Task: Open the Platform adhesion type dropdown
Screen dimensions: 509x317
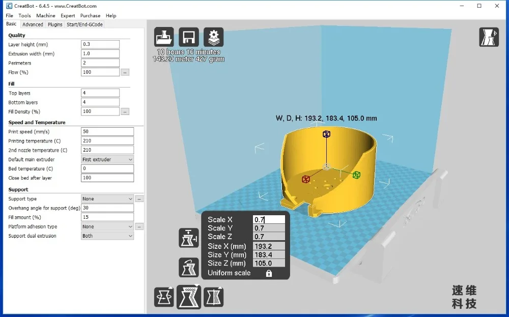Action: coord(107,226)
